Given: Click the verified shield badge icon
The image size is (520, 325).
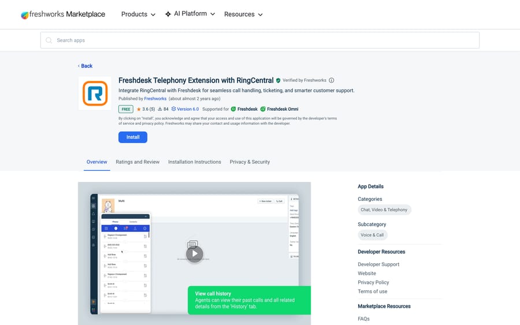Looking at the screenshot, I should (278, 80).
